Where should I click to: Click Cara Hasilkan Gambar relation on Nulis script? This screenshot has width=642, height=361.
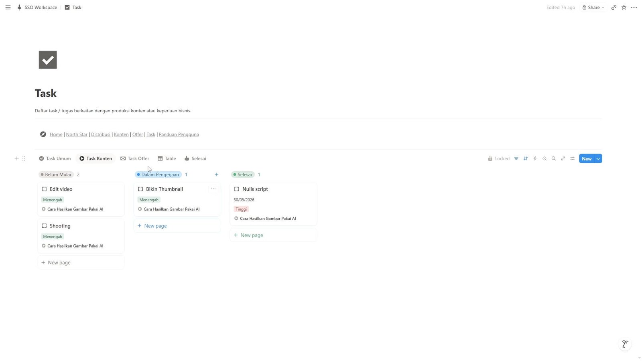click(x=265, y=219)
